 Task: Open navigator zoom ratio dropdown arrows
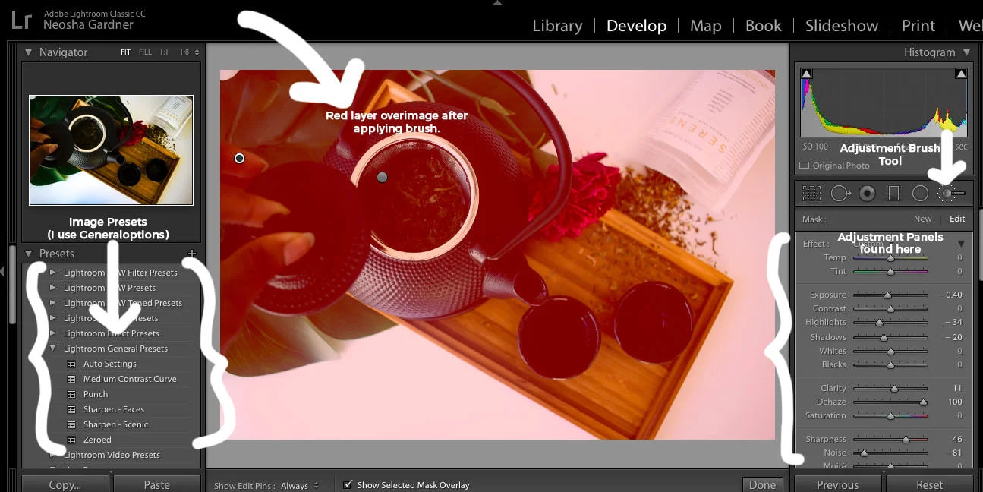click(197, 52)
